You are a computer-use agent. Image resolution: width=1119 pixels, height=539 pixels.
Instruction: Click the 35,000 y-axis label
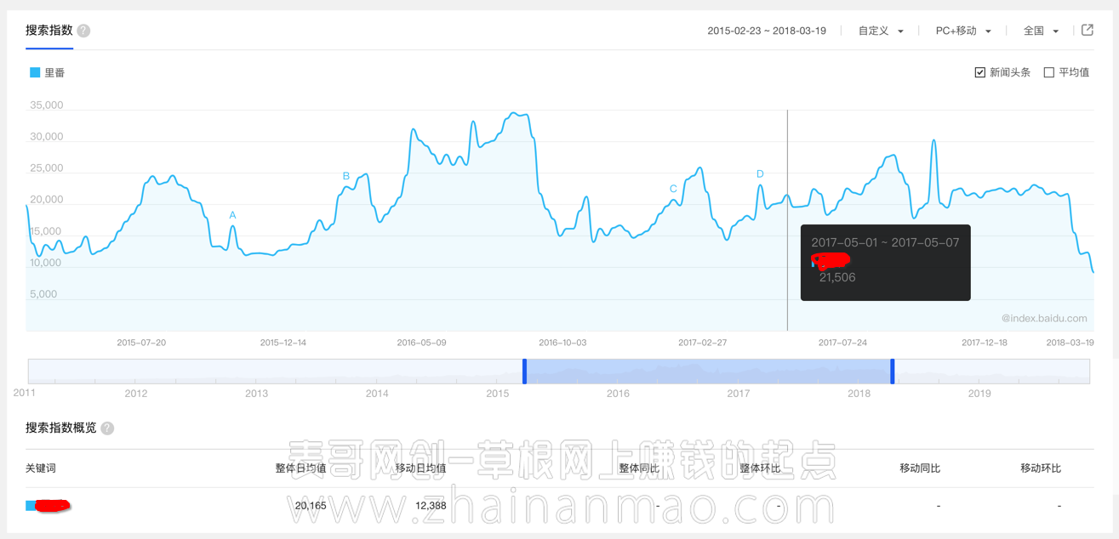coord(46,105)
